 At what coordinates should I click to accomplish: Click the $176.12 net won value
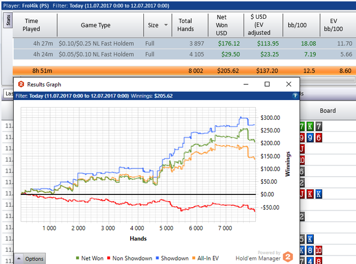(229, 44)
